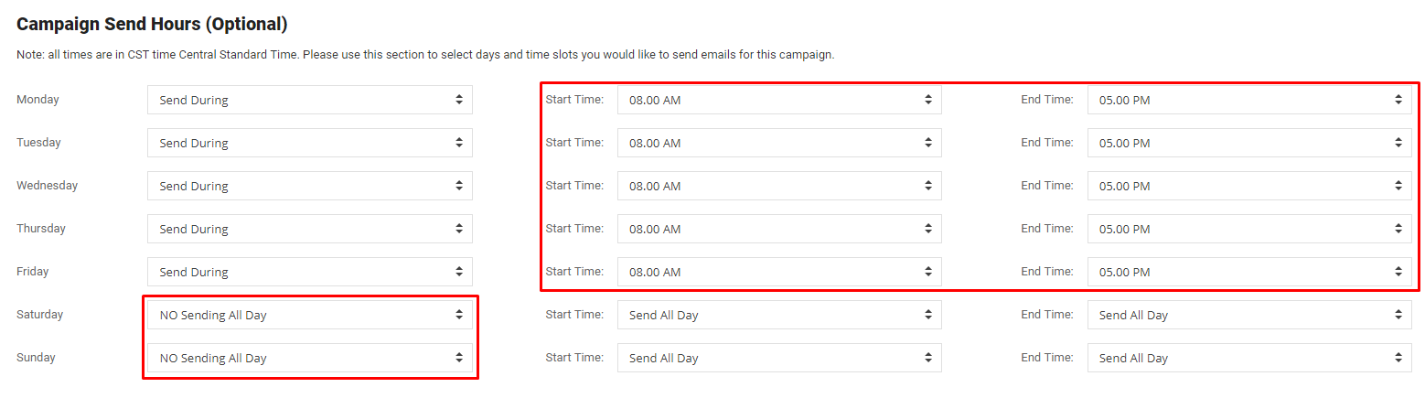Open Sunday End Time Send All Day dropdown

[1249, 358]
